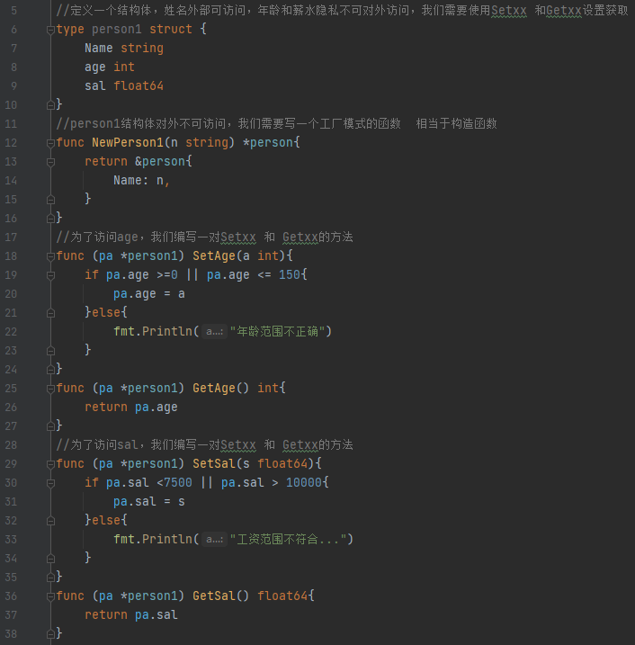Click the NewPerson1 function name
This screenshot has height=645, width=635.
tap(127, 143)
